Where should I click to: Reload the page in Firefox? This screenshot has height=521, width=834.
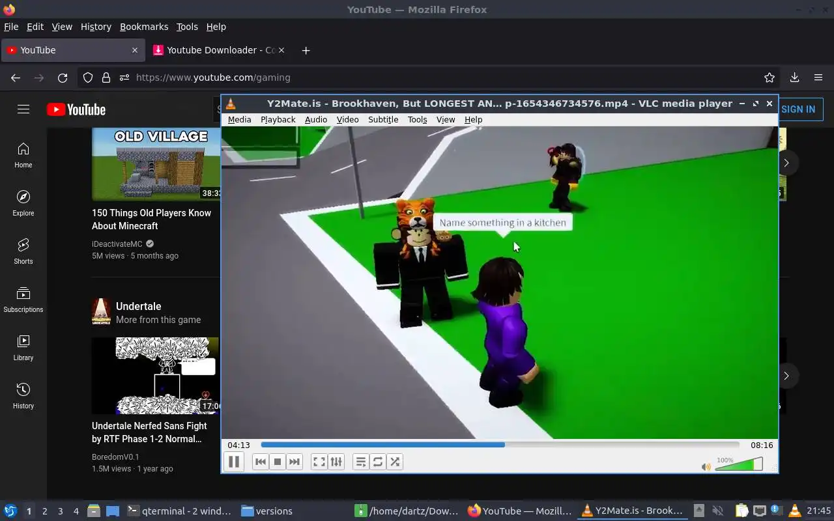click(x=63, y=77)
